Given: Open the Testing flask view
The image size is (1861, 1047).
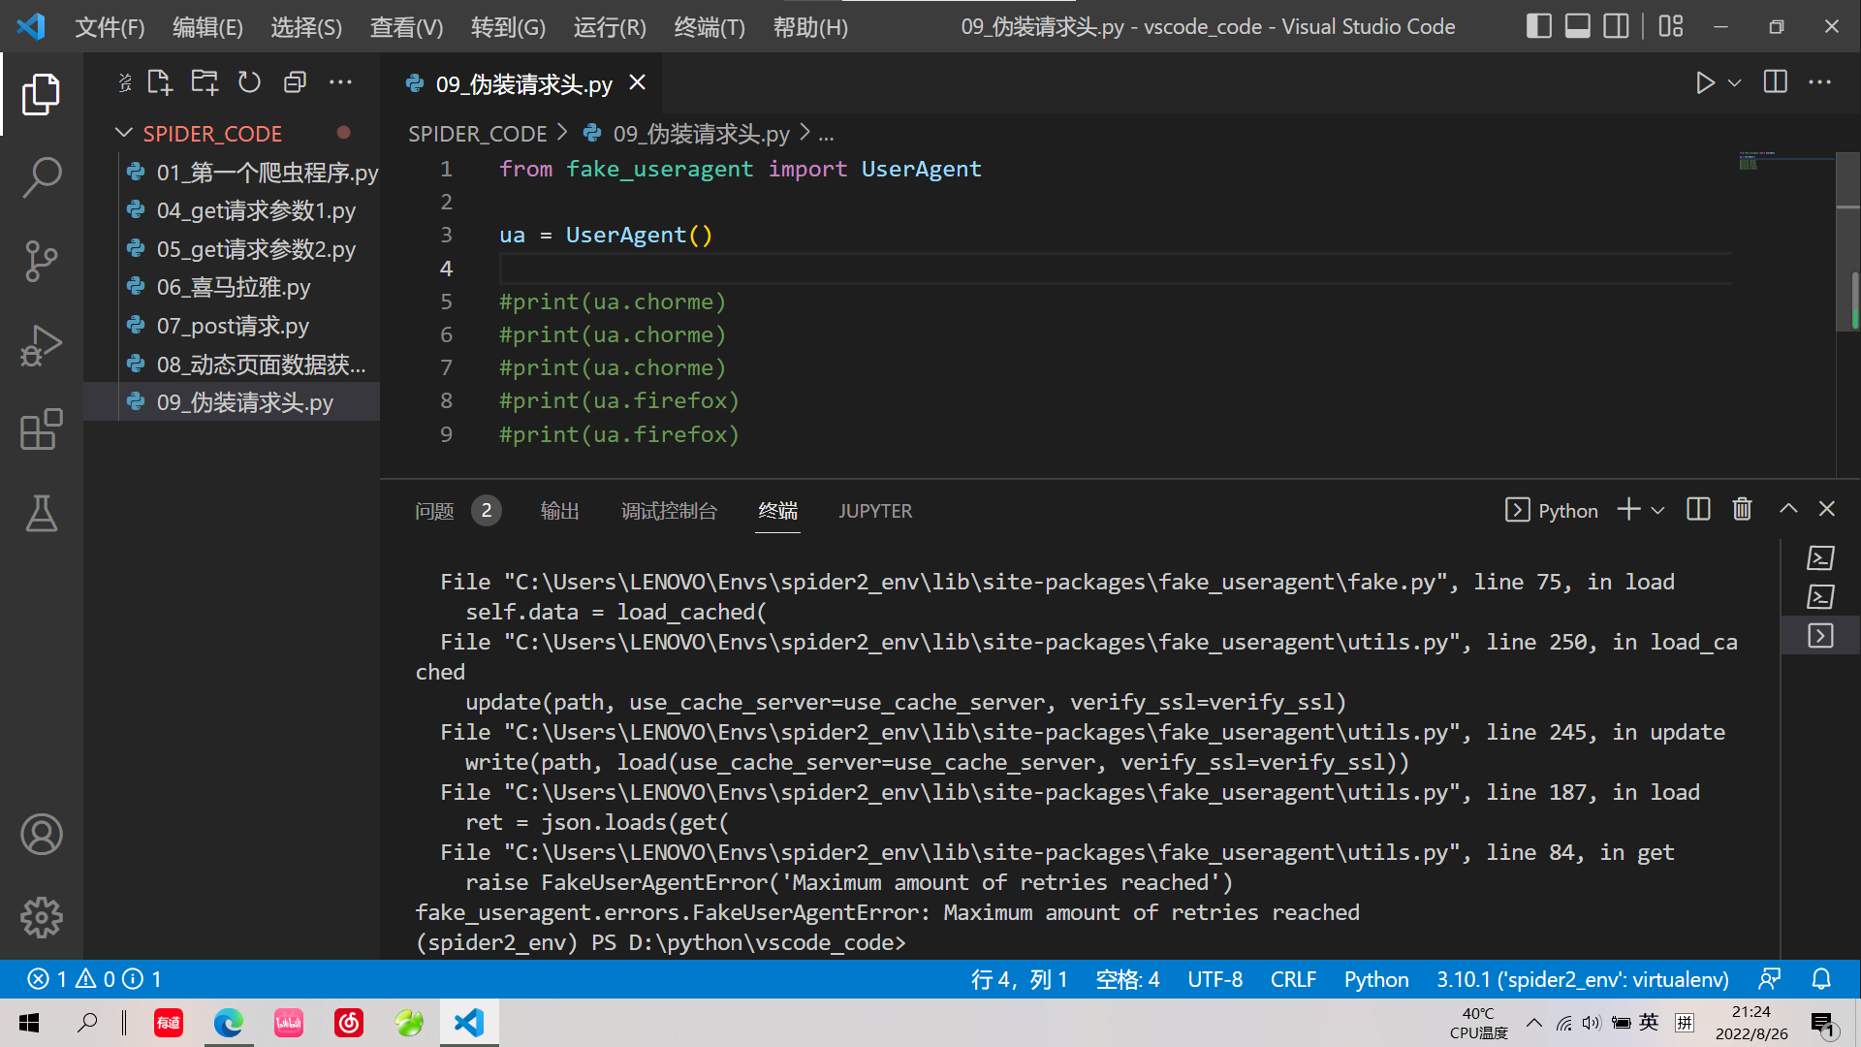Looking at the screenshot, I should (41, 513).
